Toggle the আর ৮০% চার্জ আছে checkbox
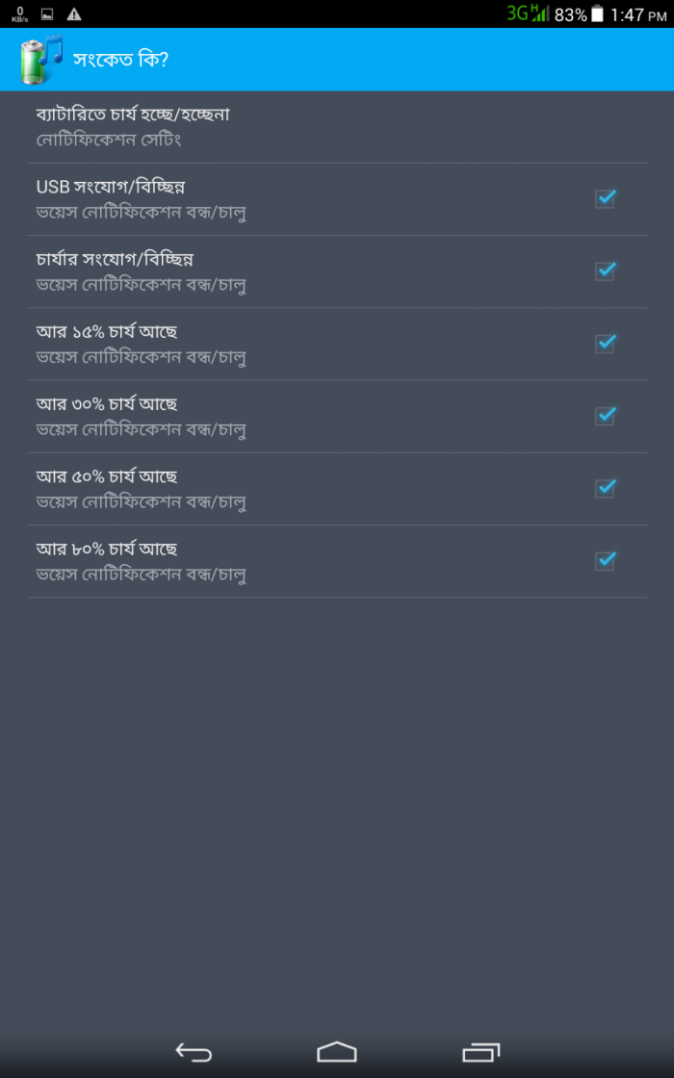Image resolution: width=674 pixels, height=1078 pixels. (x=605, y=560)
